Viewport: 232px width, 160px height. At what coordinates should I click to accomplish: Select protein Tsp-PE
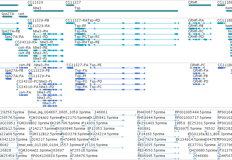tap(117, 68)
